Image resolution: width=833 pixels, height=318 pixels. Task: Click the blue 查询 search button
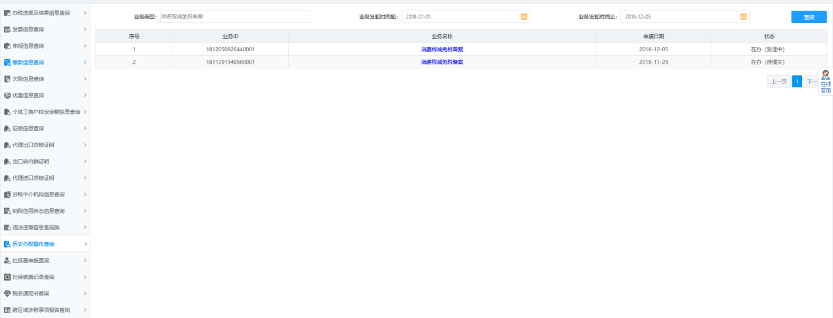(x=809, y=17)
